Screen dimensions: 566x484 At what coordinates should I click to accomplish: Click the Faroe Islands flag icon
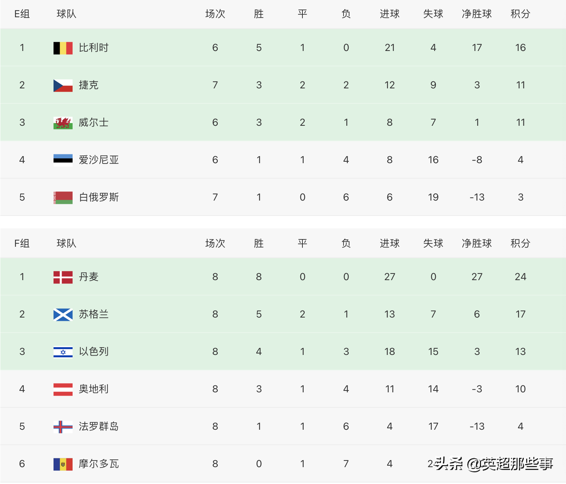(x=63, y=427)
